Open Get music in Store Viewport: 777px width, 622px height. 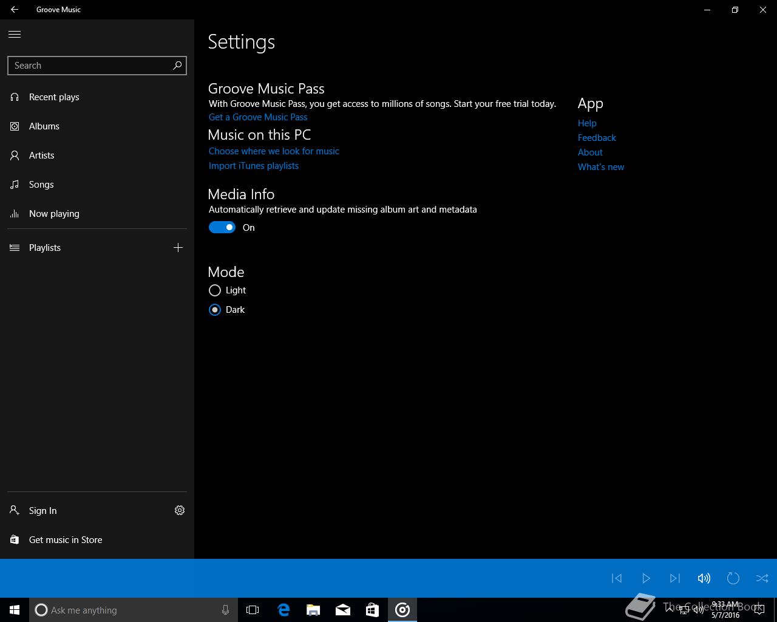[x=97, y=540]
